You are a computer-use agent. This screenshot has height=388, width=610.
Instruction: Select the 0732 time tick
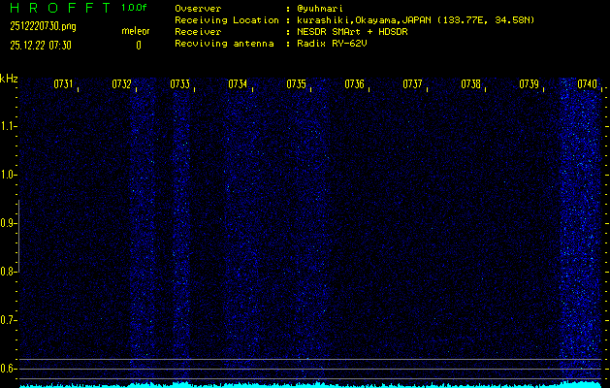tap(121, 84)
